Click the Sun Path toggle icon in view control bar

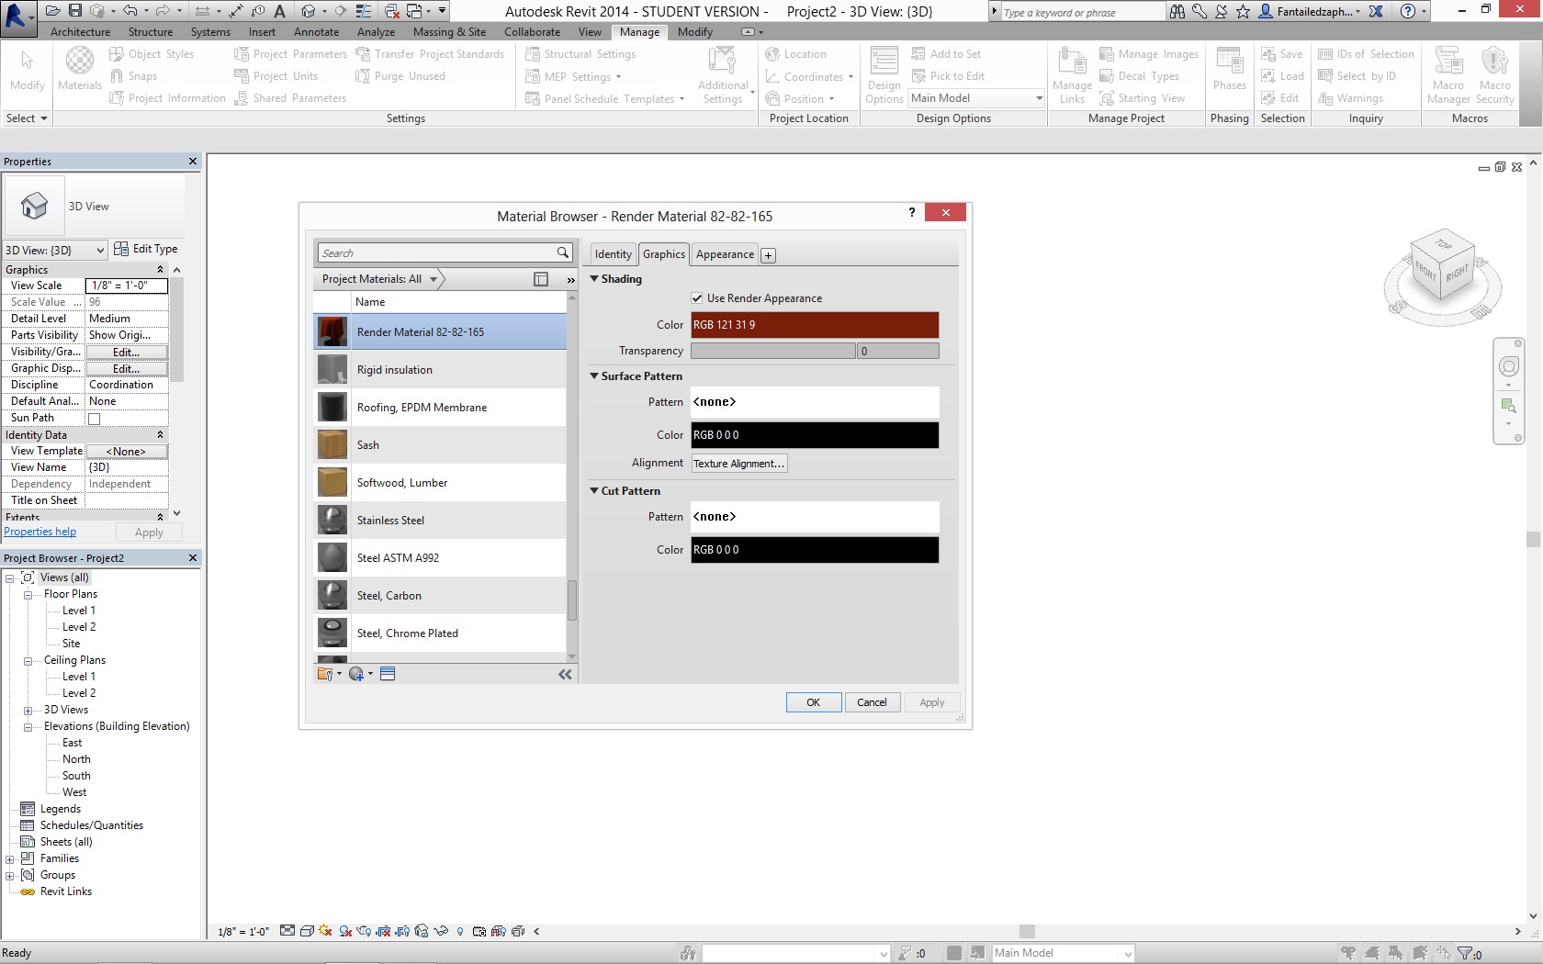[x=324, y=931]
